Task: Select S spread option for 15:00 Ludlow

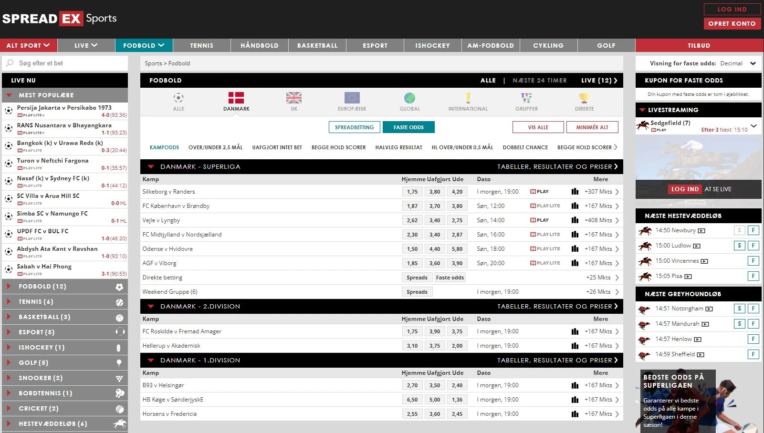Action: point(739,246)
